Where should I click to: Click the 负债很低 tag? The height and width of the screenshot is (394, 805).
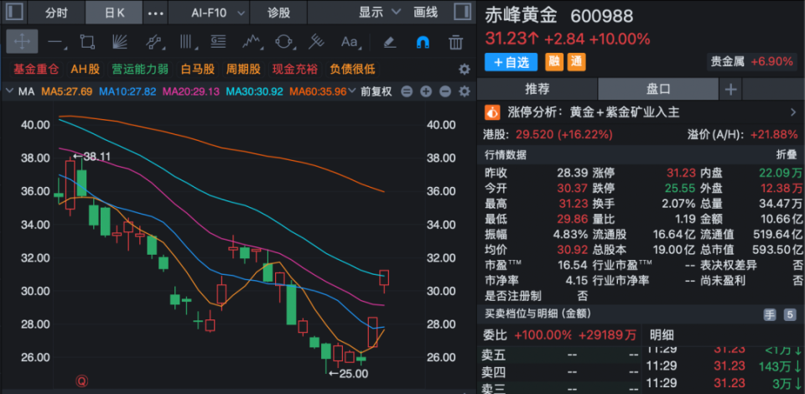coord(352,70)
